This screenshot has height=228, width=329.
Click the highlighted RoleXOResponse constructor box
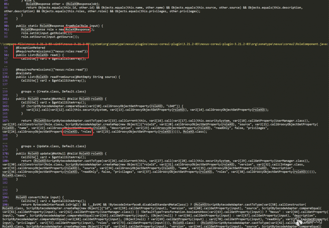coord(78,30)
